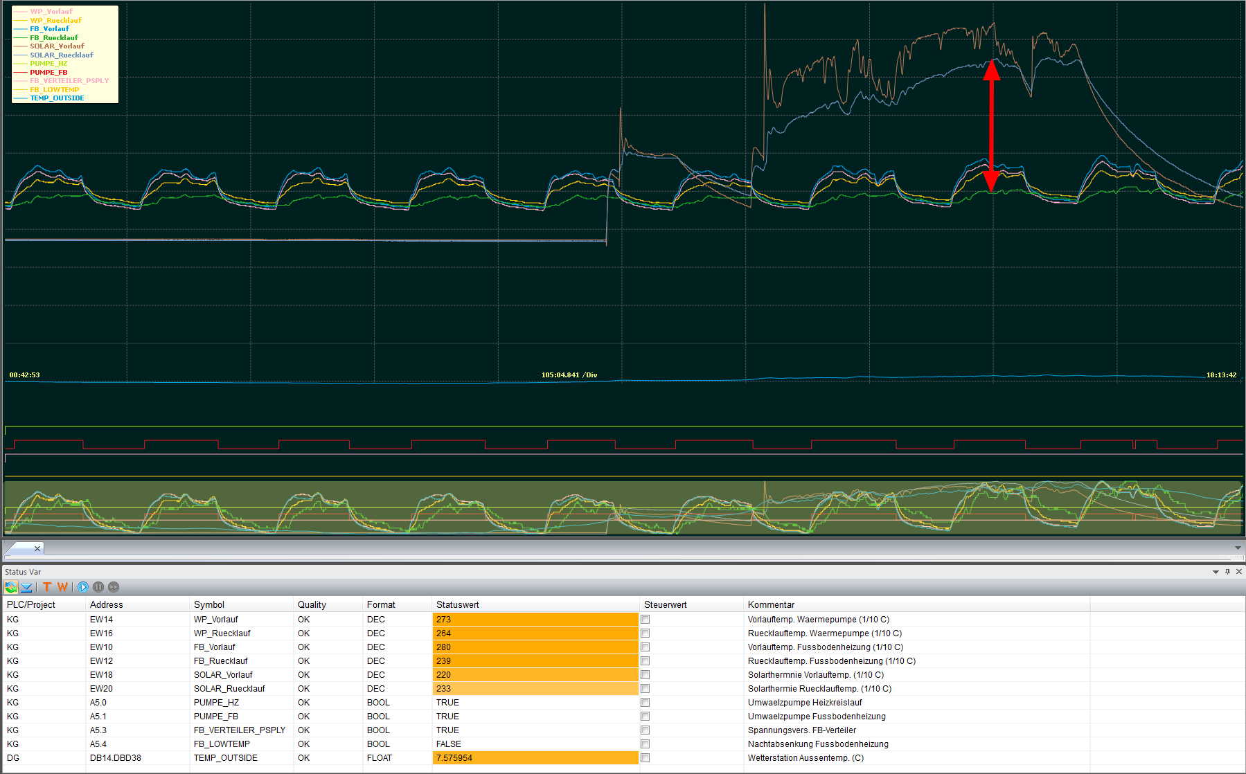Click the Symbol column header
This screenshot has width=1246, height=774.
click(x=209, y=604)
